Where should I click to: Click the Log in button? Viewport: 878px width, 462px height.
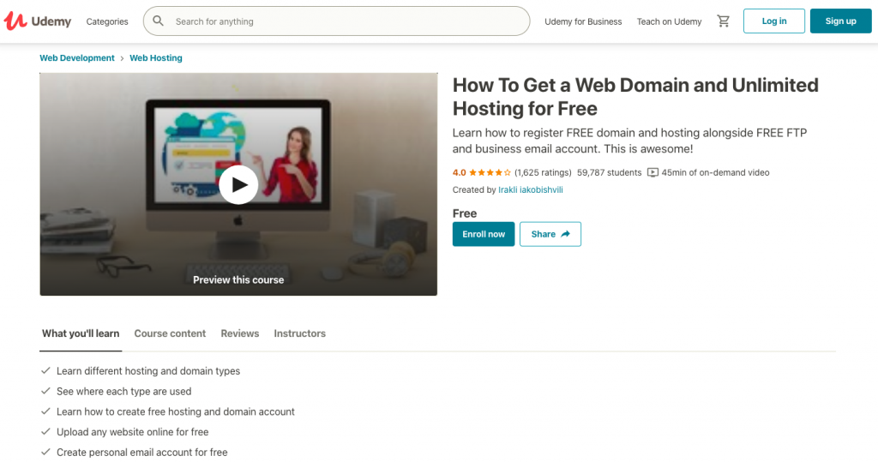[774, 21]
